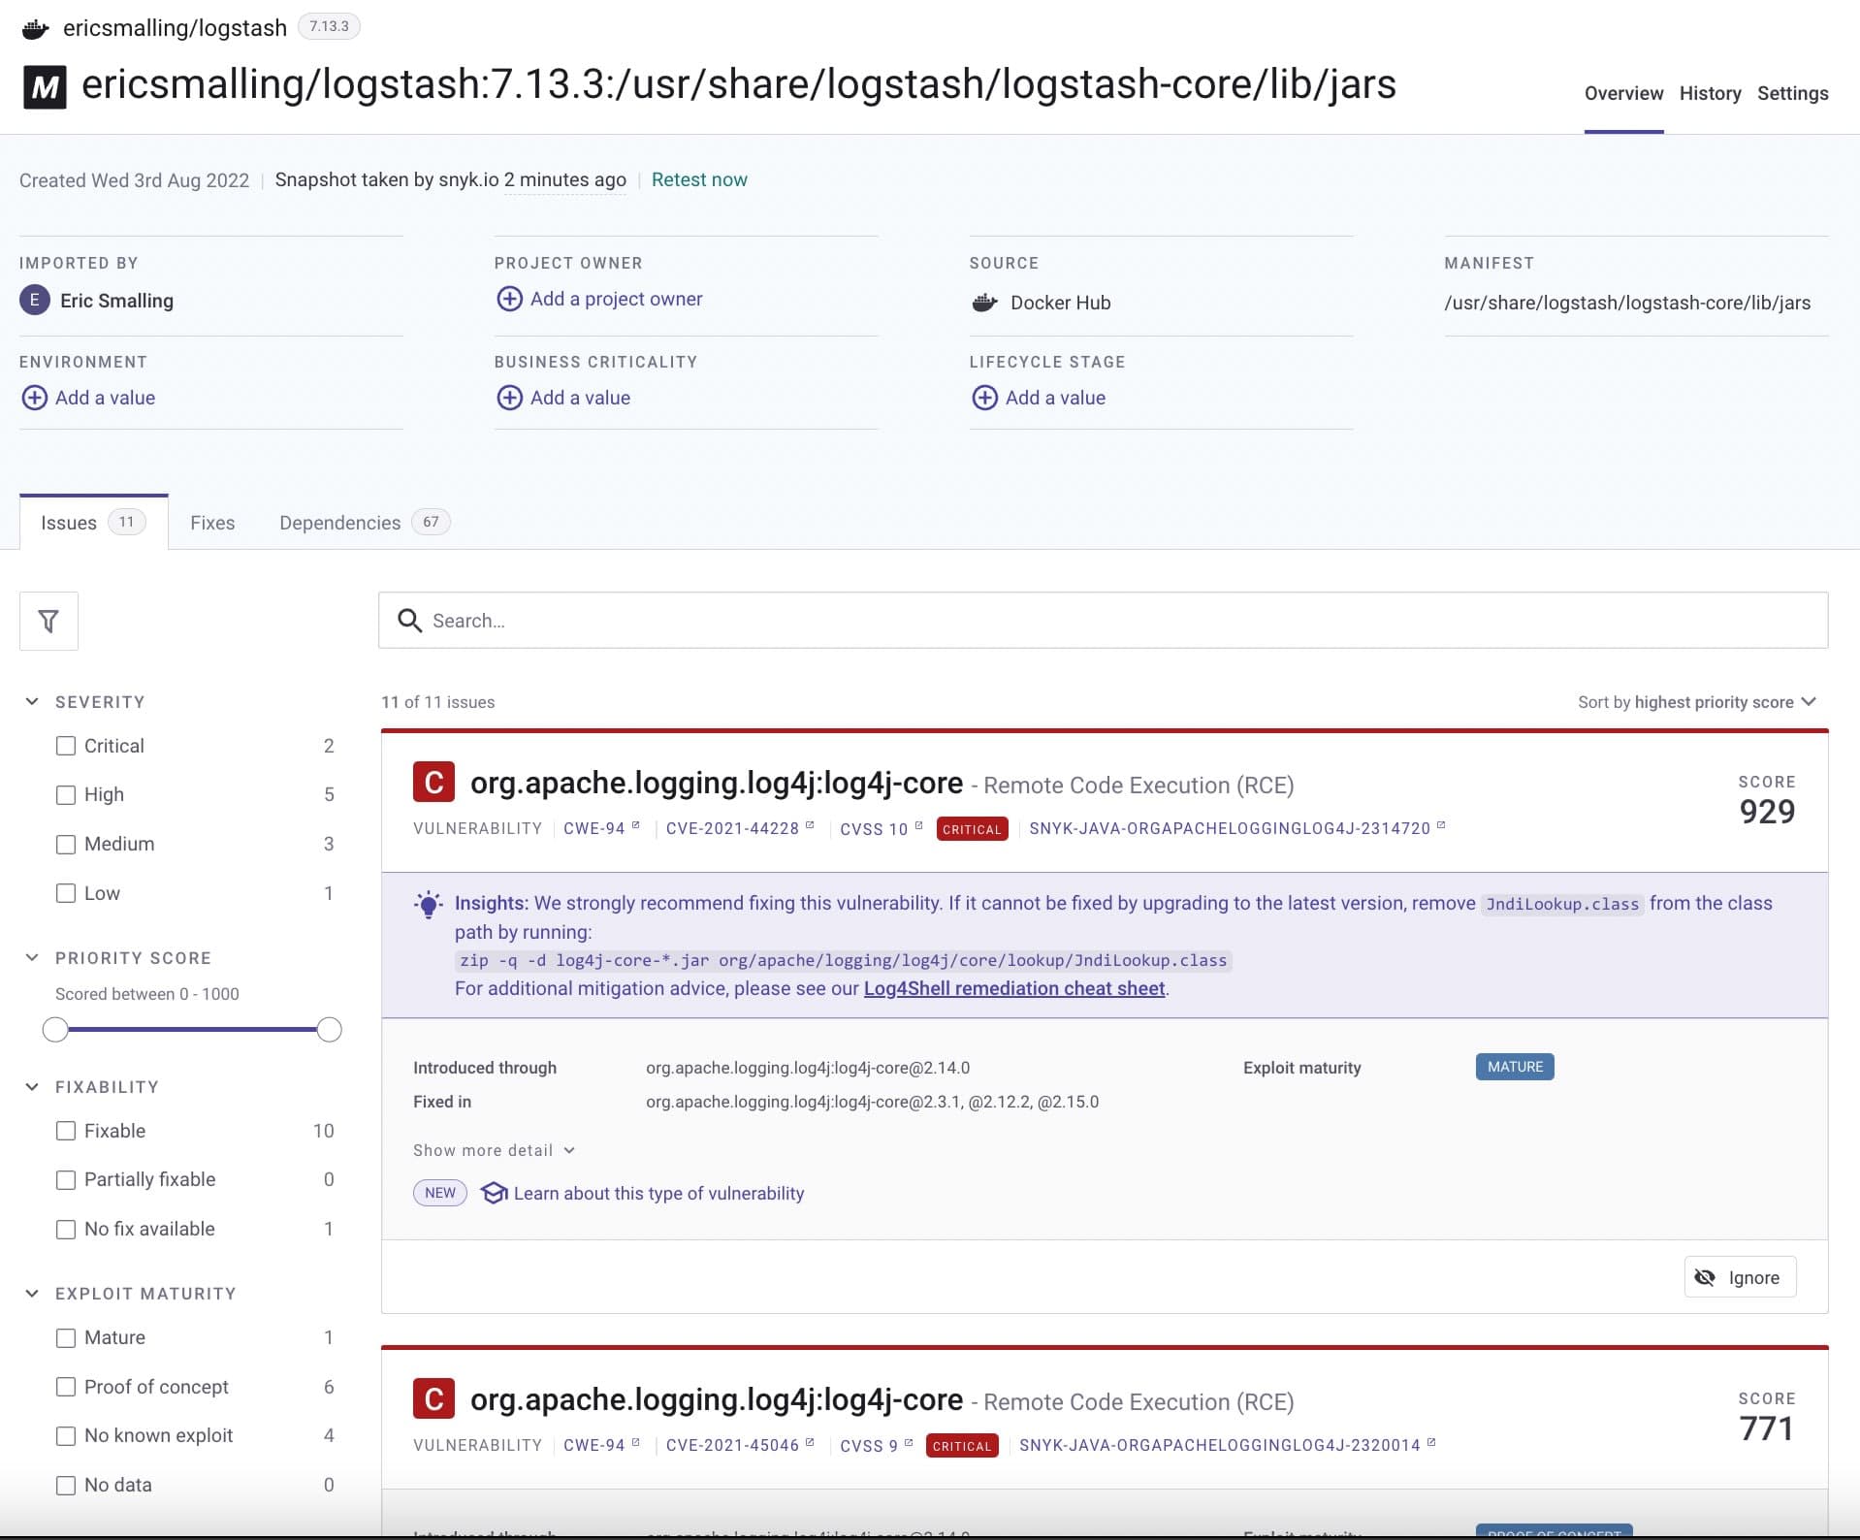
Task: Switch to the Dependencies tab
Action: click(339, 523)
